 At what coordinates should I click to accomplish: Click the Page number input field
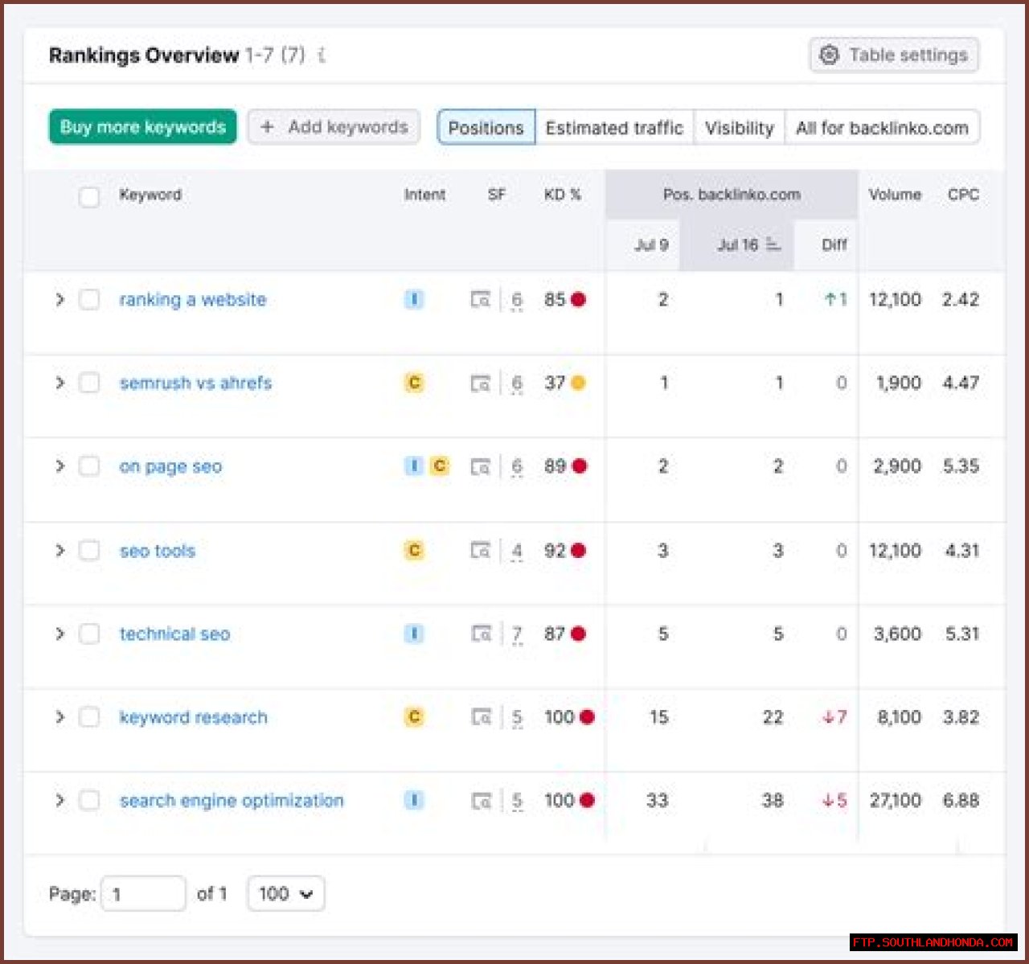tap(143, 893)
